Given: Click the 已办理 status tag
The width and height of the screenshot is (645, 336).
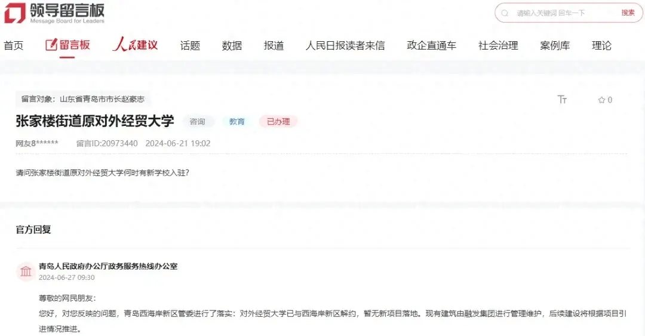Looking at the screenshot, I should click(278, 121).
